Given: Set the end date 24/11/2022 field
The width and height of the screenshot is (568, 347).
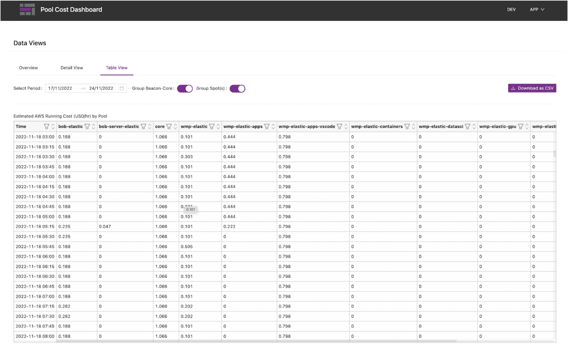Looking at the screenshot, I should tap(101, 88).
